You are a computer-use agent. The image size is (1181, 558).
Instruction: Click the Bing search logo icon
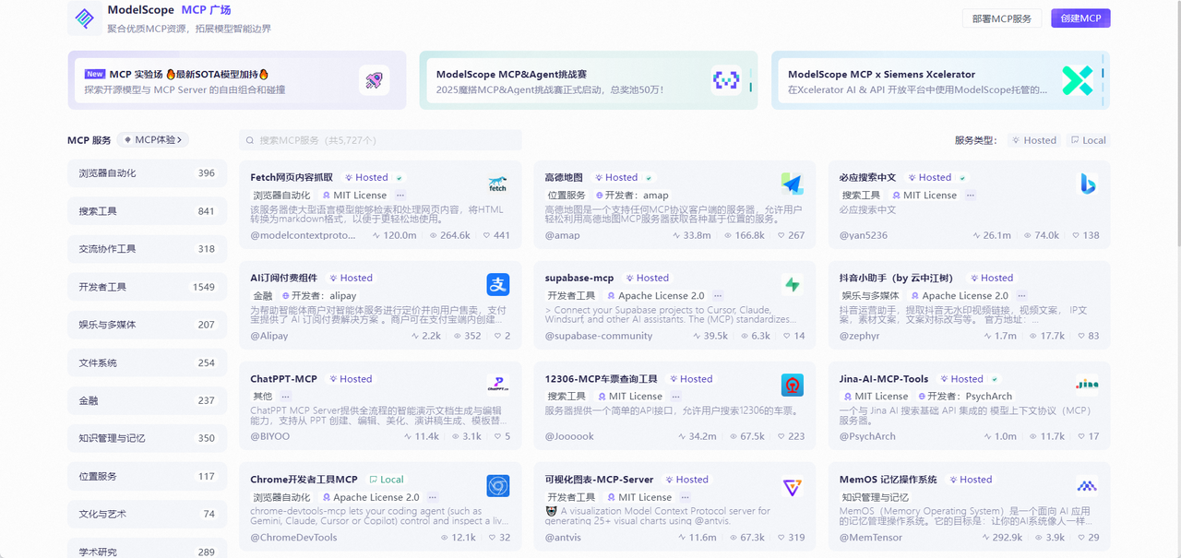(1087, 184)
